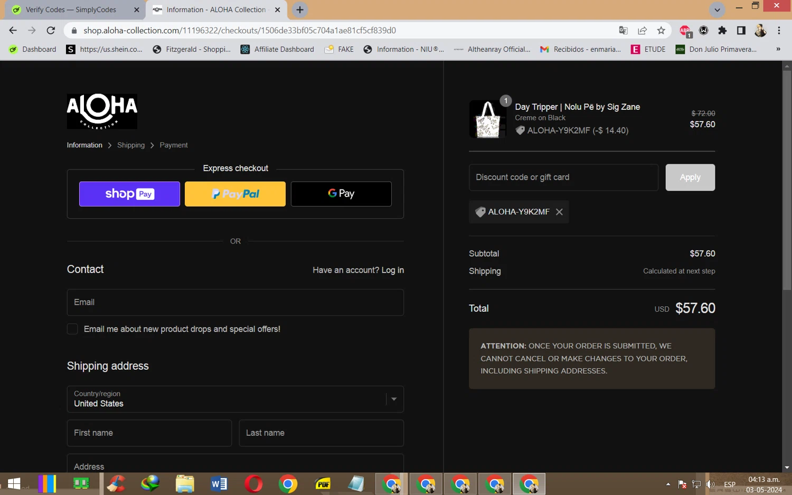Image resolution: width=792 pixels, height=495 pixels.
Task: Open the tab search dropdown arrow
Action: (x=717, y=10)
